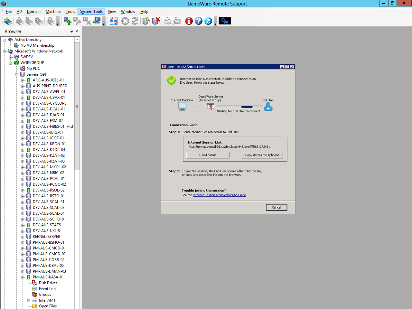412x309 pixels.
Task: Click the blue Help question mark icon
Action: tap(199, 21)
